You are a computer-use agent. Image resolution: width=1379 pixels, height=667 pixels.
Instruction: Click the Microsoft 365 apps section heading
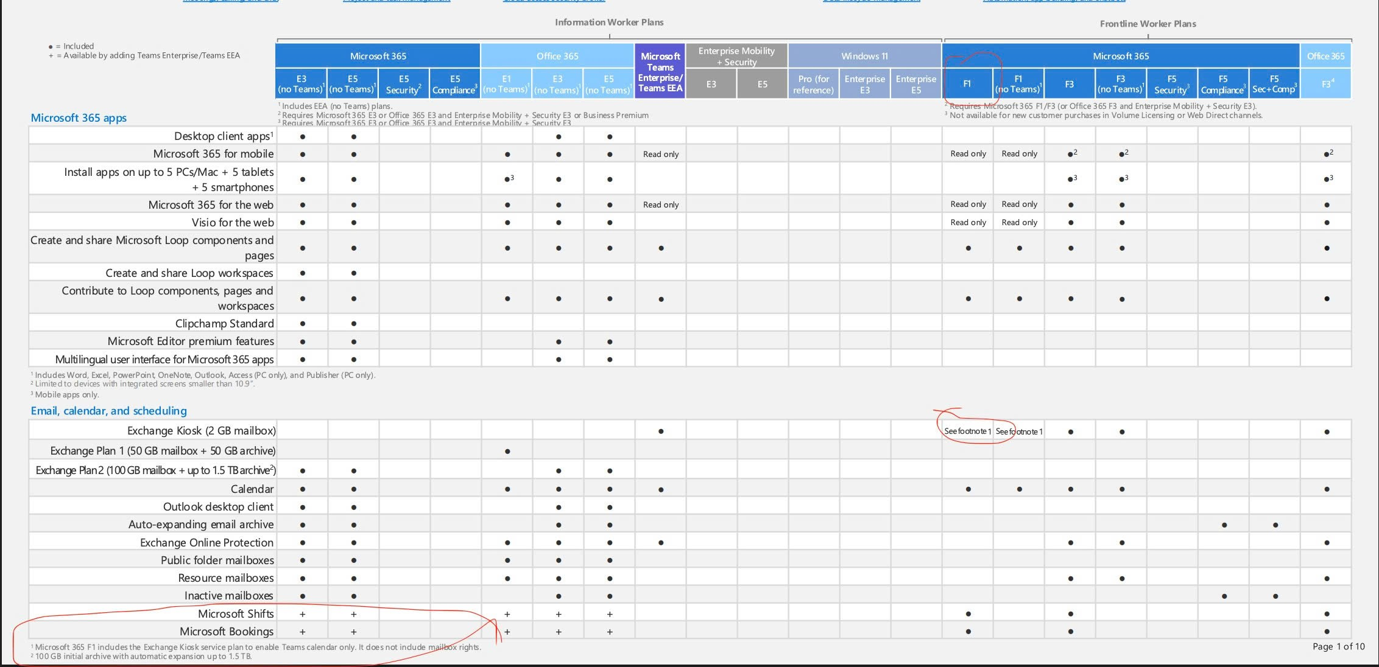point(79,117)
